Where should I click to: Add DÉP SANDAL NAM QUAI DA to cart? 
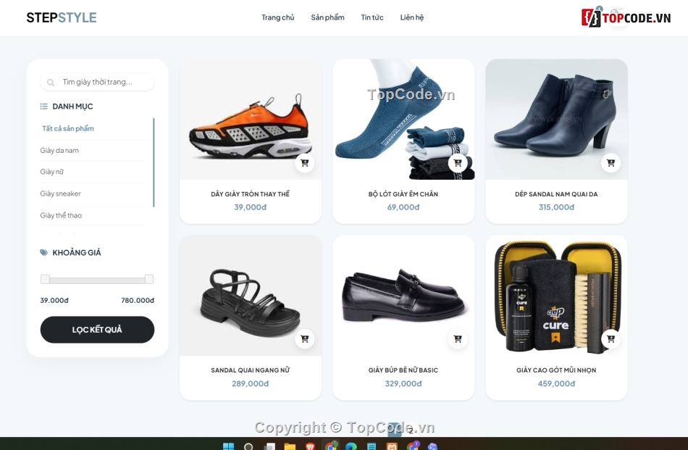pos(611,163)
